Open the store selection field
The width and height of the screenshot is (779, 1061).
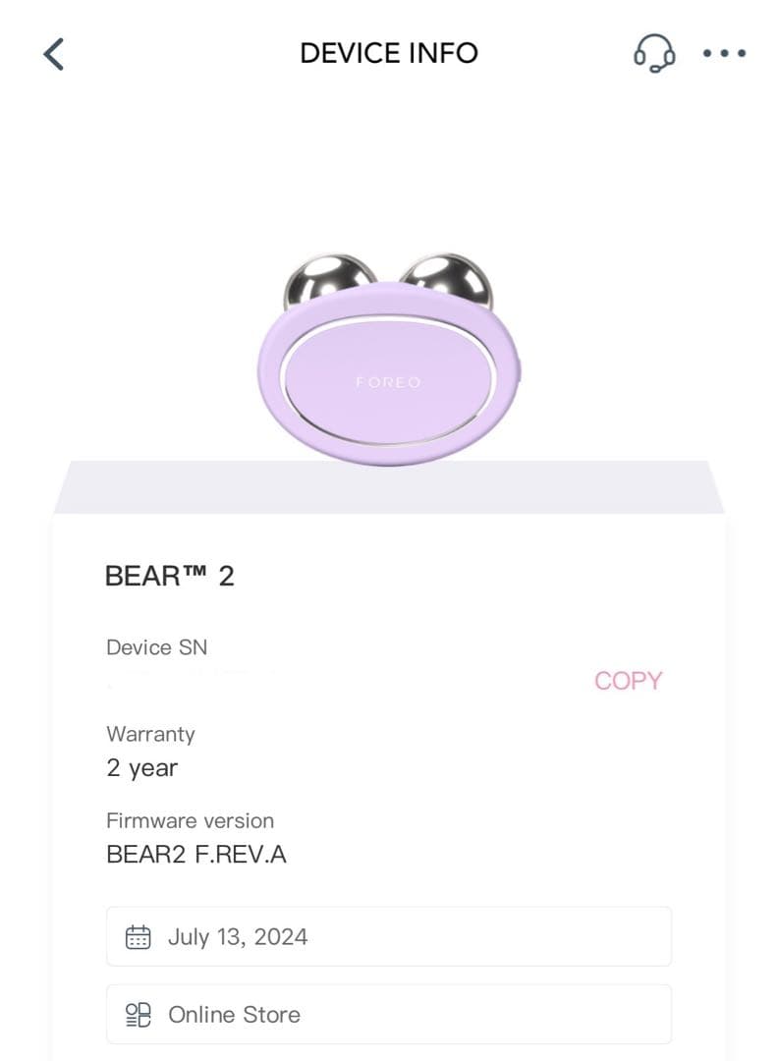[x=389, y=1015]
